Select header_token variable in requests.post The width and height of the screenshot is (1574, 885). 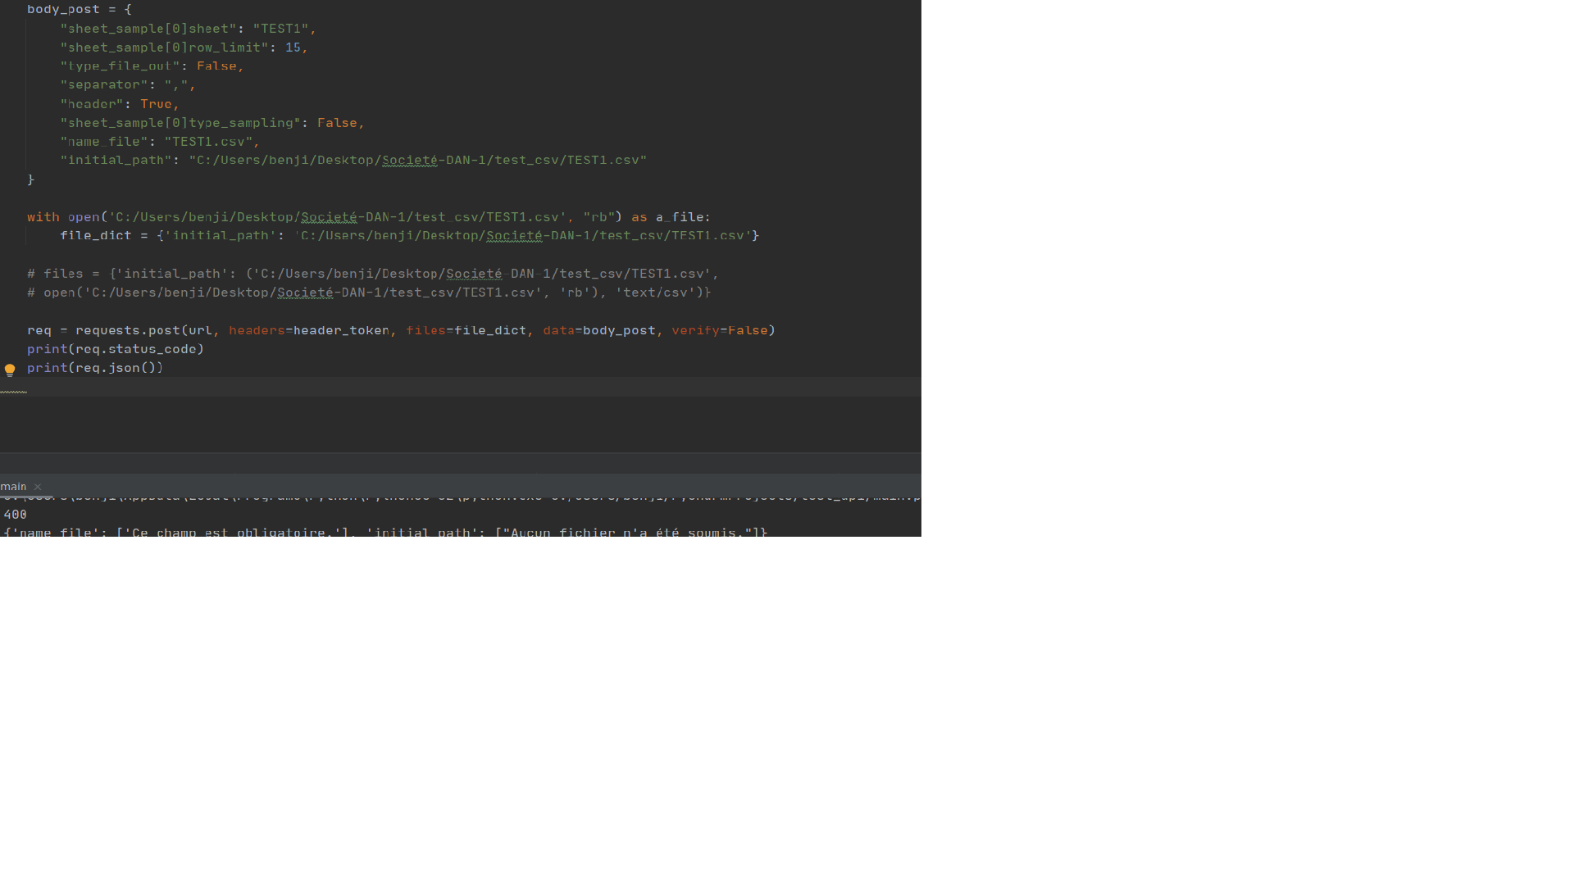(342, 329)
